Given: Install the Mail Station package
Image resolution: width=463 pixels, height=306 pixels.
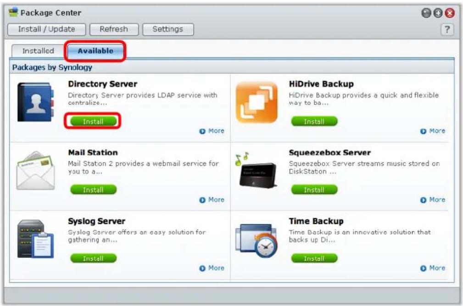Looking at the screenshot, I should tap(93, 190).
